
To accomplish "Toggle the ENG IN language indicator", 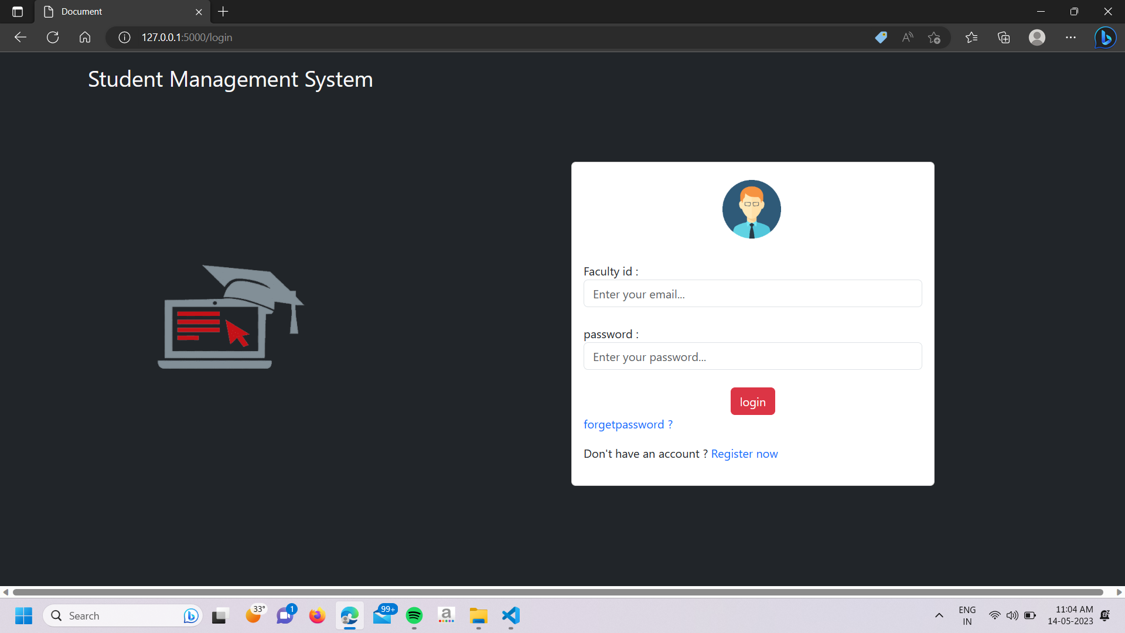I will (967, 615).
